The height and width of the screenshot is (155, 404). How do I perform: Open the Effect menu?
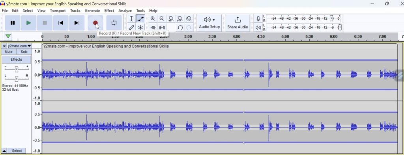pos(109,11)
